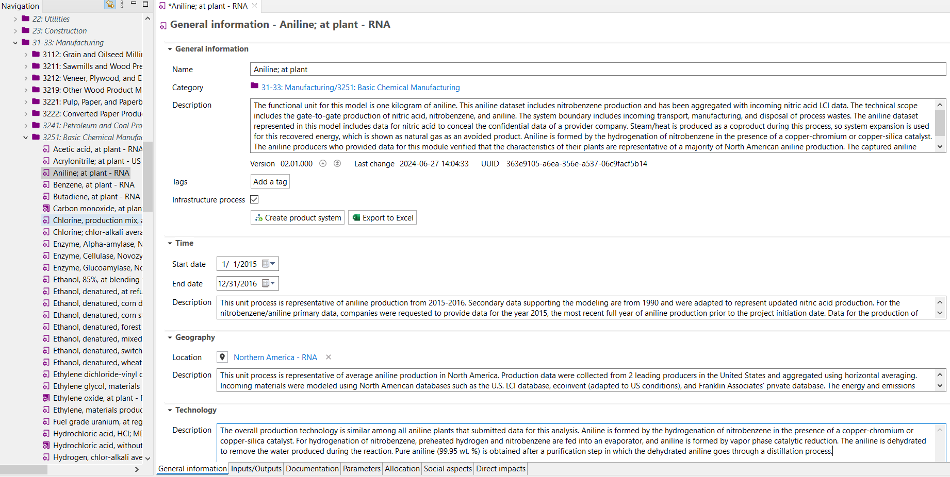Open Start date calendar picker

point(268,264)
